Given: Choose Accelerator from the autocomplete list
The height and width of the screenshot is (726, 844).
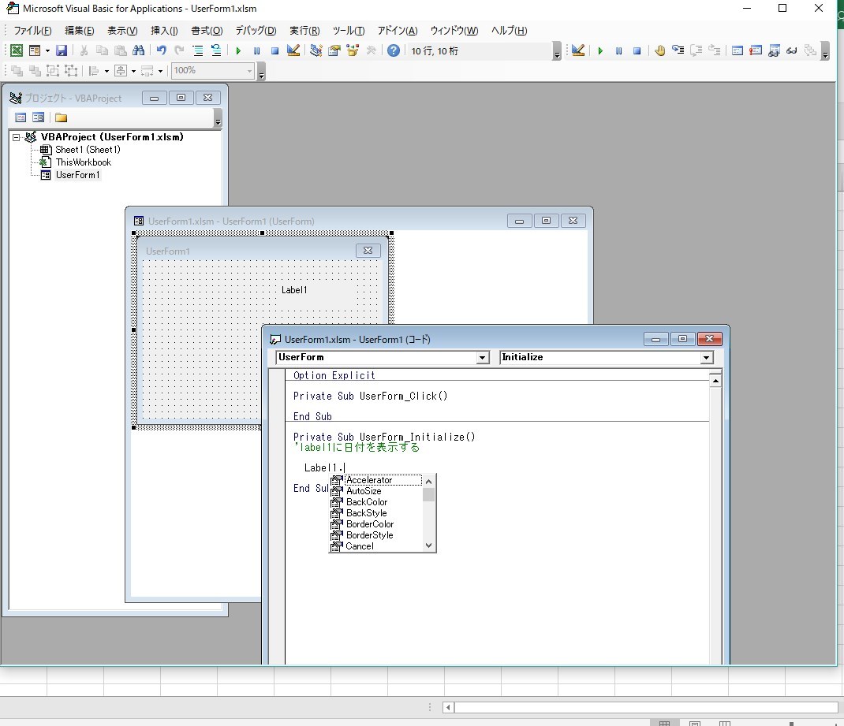Looking at the screenshot, I should pos(369,480).
